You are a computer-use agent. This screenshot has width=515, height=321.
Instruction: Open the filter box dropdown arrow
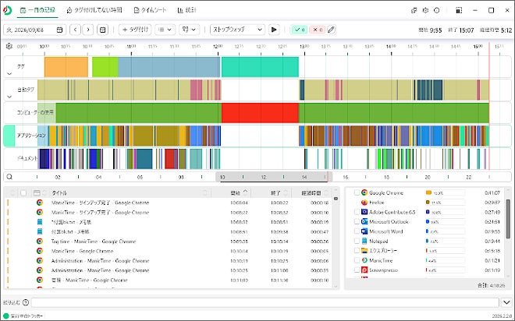click(506, 302)
